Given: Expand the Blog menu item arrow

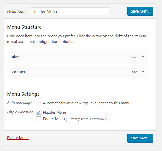Looking at the screenshot, I should click(143, 57).
